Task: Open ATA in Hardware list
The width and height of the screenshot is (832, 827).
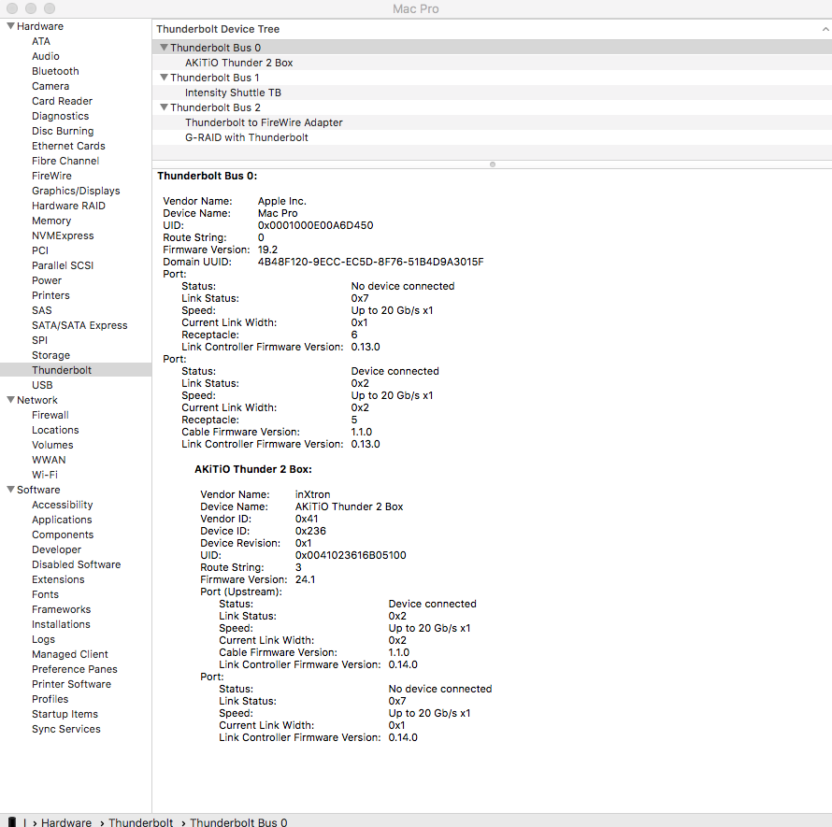Action: 41,41
